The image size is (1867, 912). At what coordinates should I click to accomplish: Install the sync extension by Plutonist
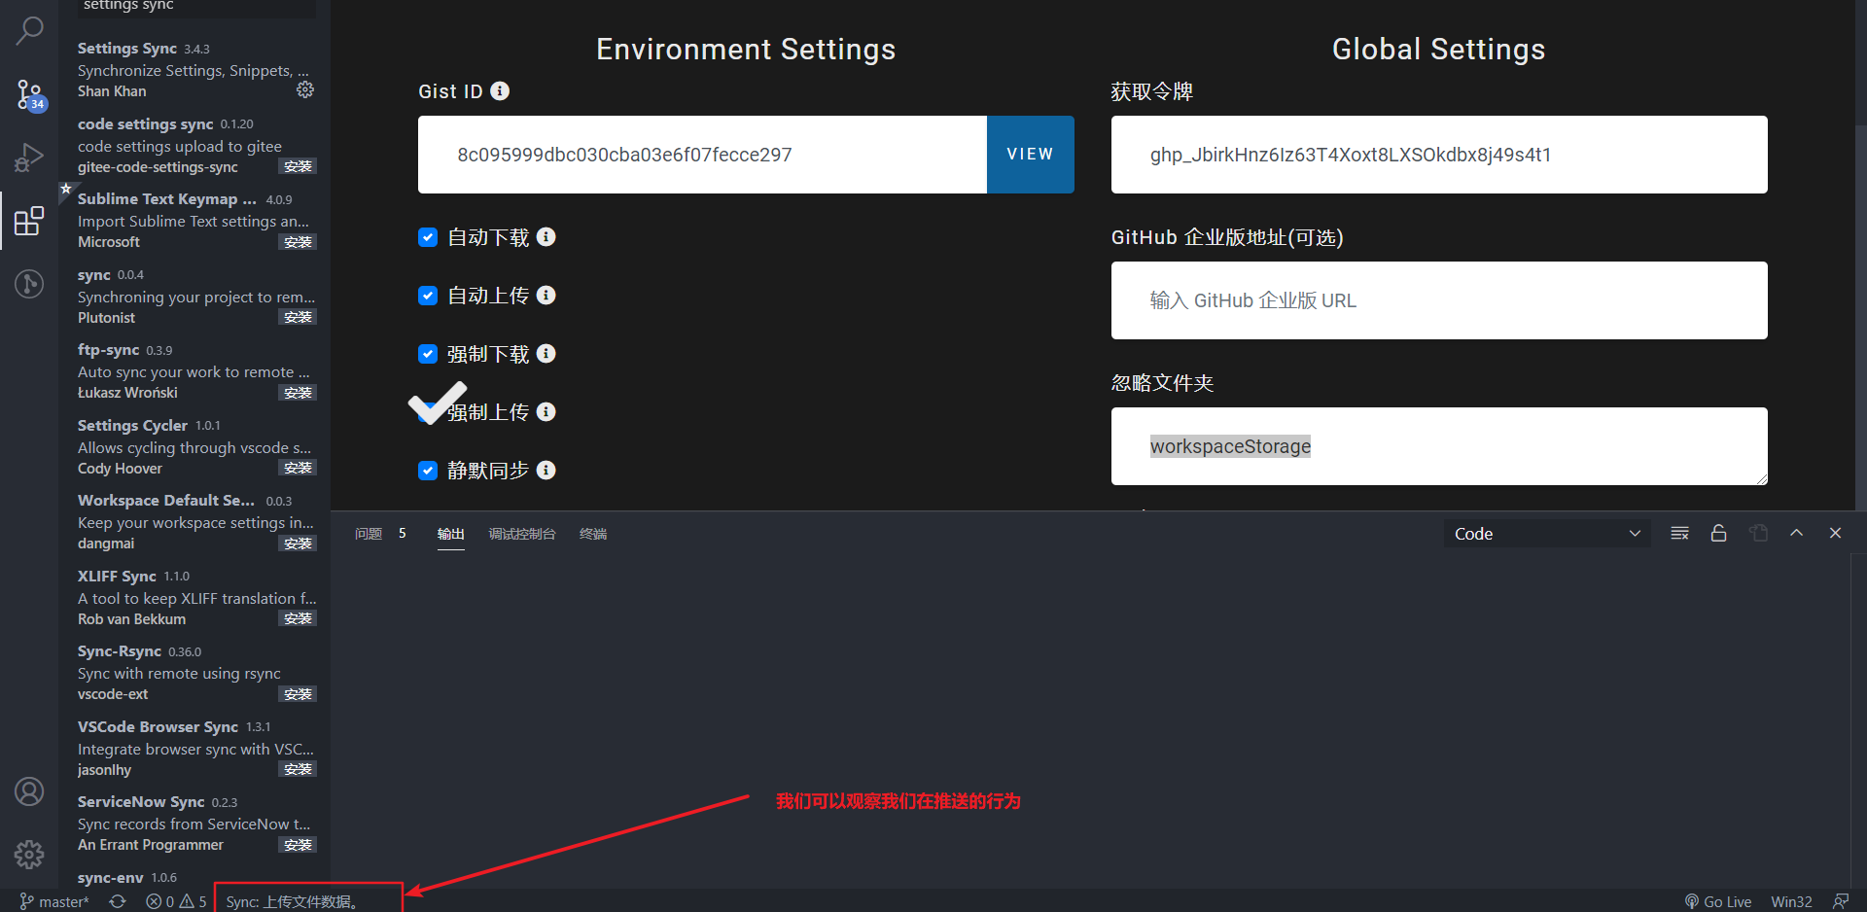coord(299,317)
